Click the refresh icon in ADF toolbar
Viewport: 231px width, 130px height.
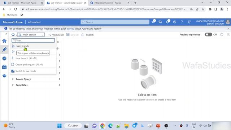(x=222, y=35)
